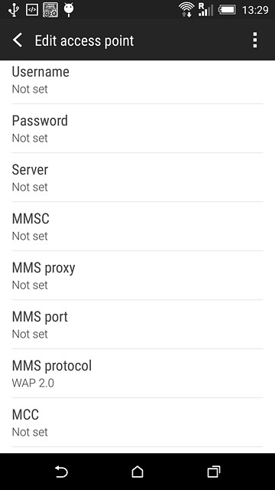This screenshot has width=275, height=490.
Task: Tap the roaming signal strength icon
Action: click(205, 10)
